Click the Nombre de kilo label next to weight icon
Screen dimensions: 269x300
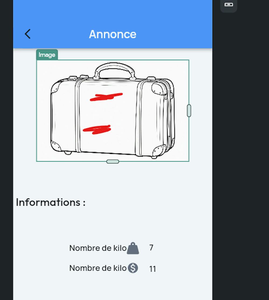(x=98, y=248)
